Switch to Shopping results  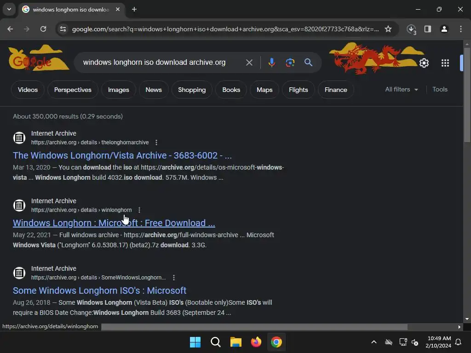pyautogui.click(x=192, y=90)
